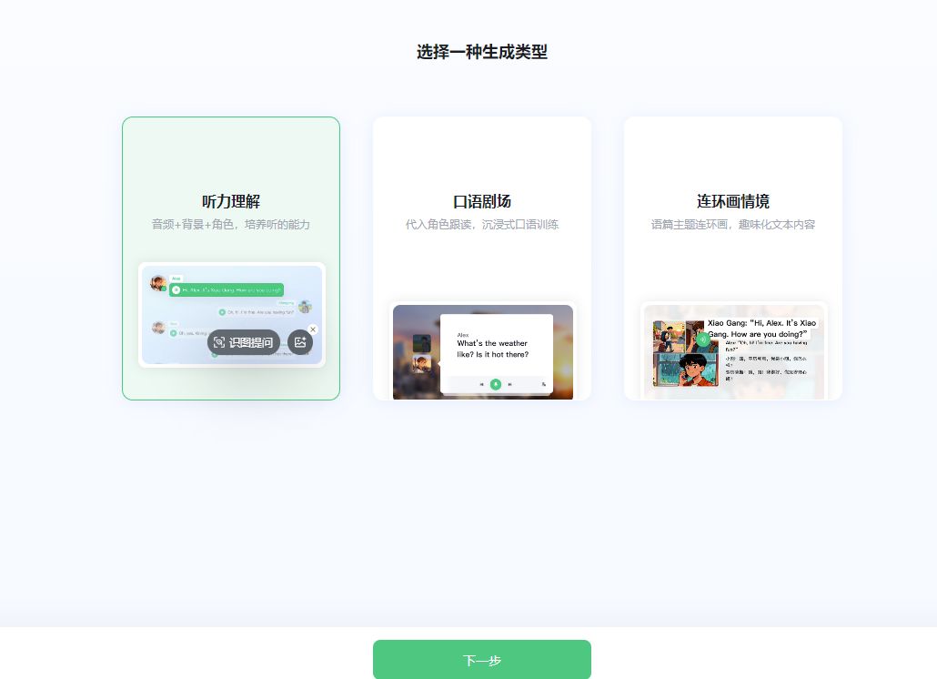The image size is (937, 679).
Task: Open the 连环画情境 comic preview thumbnail
Action: [734, 351]
